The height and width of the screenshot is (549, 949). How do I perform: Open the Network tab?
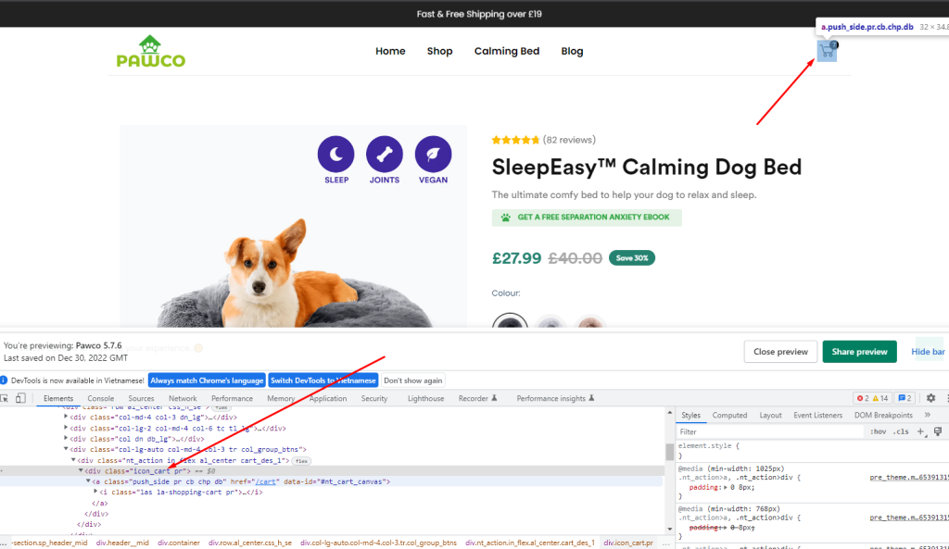pos(183,398)
